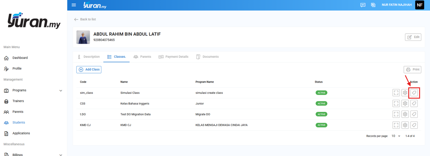Click the translate language icon in header
Viewport: 430px width, 156px height.
[x=373, y=5]
